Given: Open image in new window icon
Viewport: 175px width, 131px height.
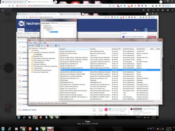Looking at the screenshot, I should coord(148,10).
